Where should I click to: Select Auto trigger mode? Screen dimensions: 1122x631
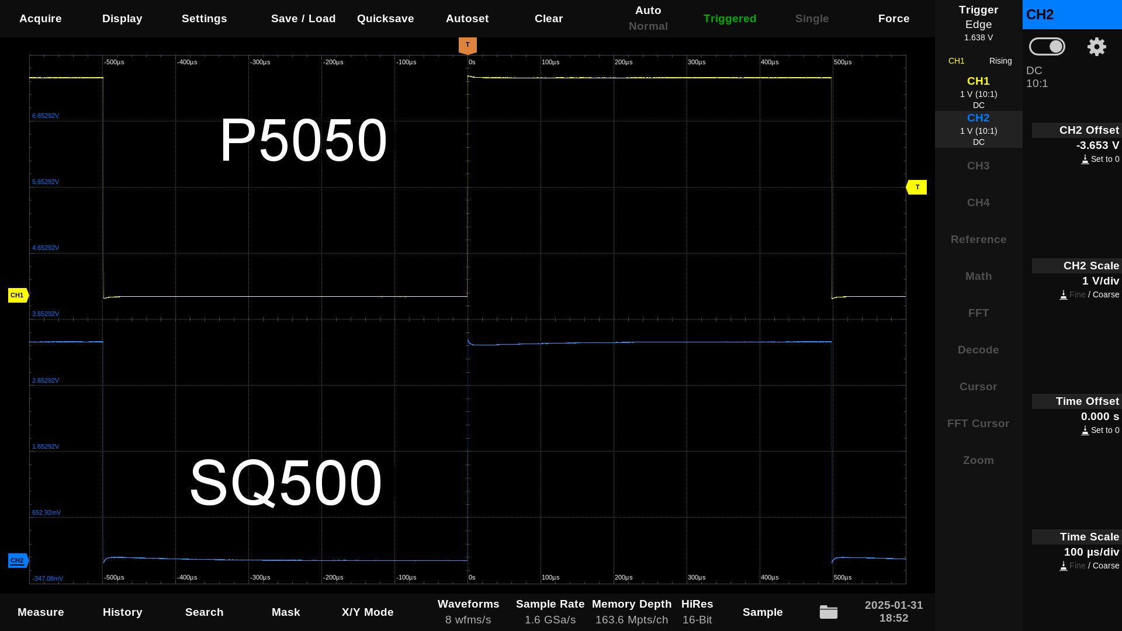click(x=648, y=11)
